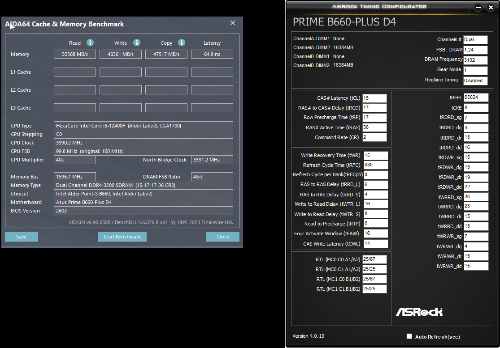
Task: Click the Realtime Timing field showing Disabled
Action: click(475, 81)
